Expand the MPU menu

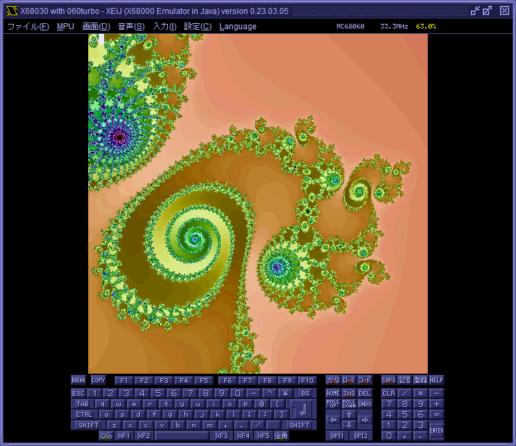pyautogui.click(x=66, y=27)
